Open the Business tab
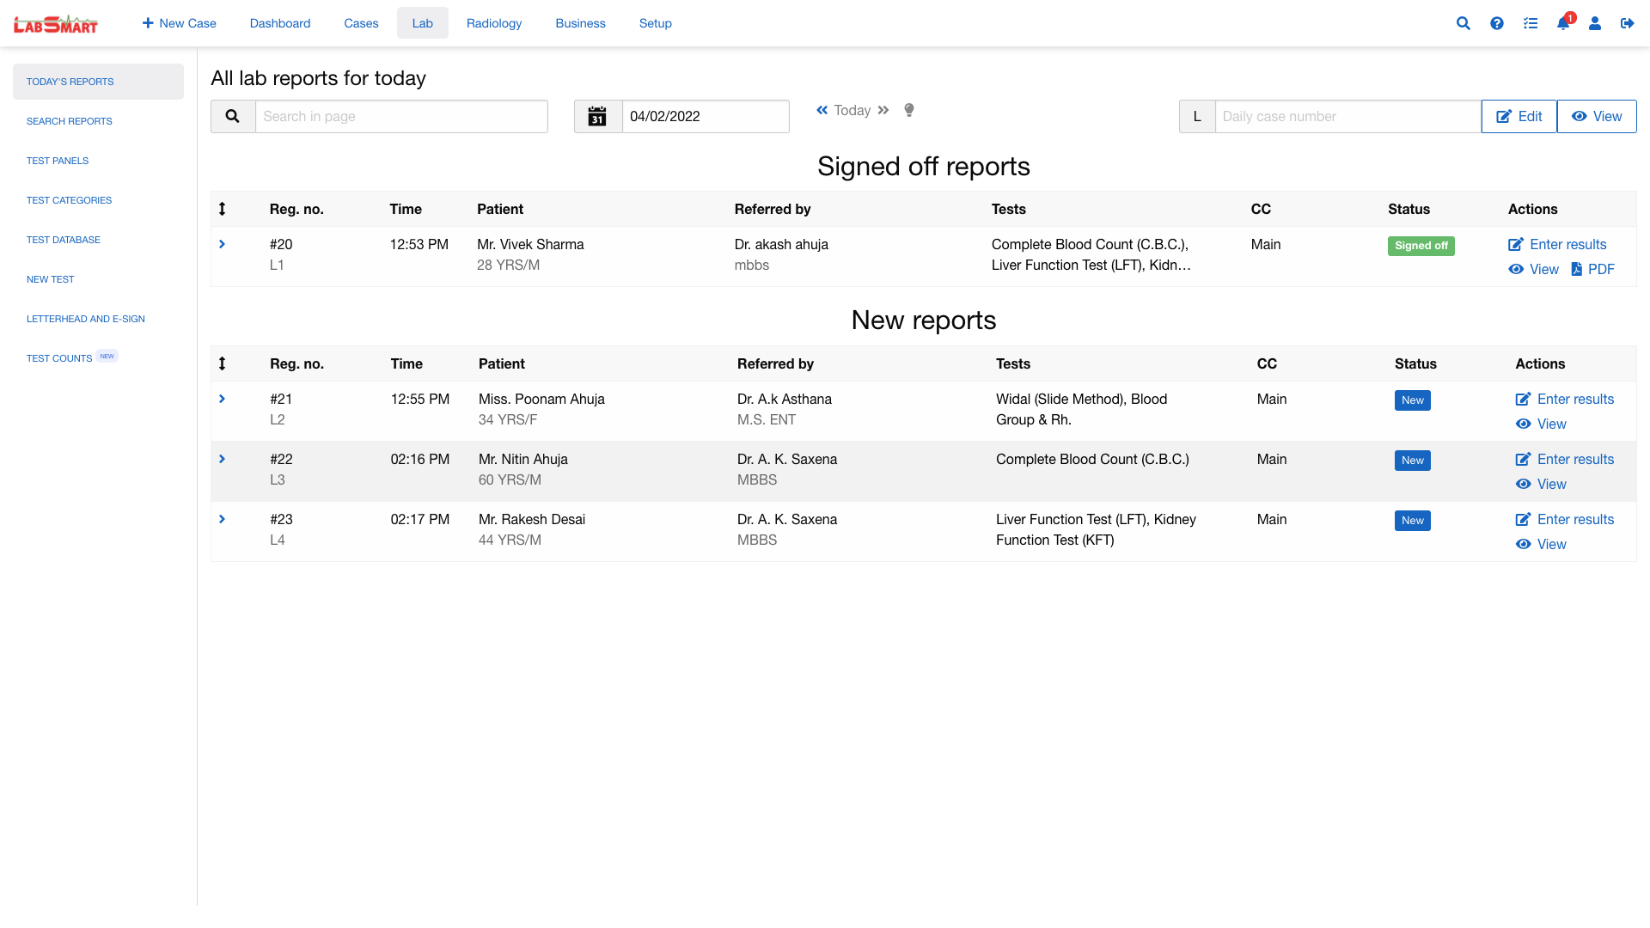Image resolution: width=1650 pixels, height=928 pixels. tap(581, 23)
